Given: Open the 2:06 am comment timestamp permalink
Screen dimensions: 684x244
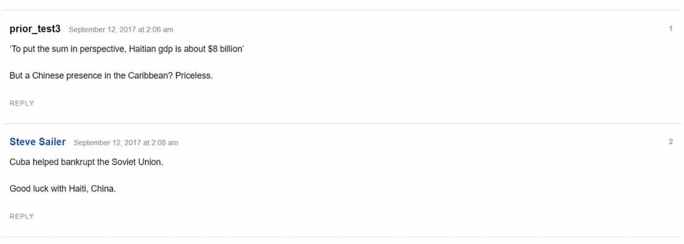Looking at the screenshot, I should (x=121, y=30).
